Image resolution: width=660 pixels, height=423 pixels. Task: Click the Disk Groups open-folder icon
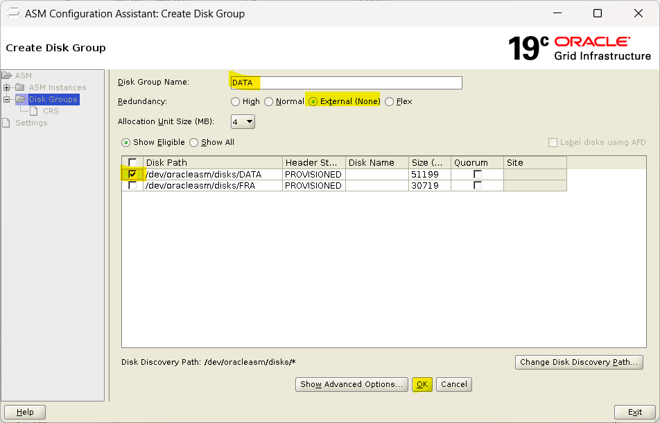(21, 99)
